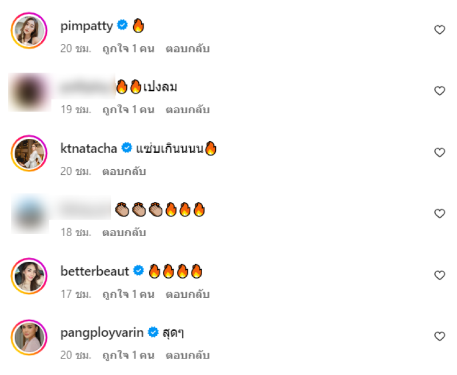Open betterbeaut's profile avatar
The width and height of the screenshot is (457, 375).
pyautogui.click(x=29, y=276)
